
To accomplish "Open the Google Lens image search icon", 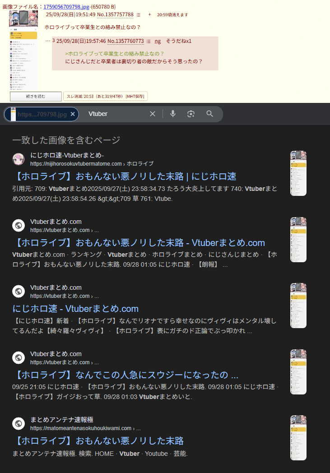I will point(191,114).
